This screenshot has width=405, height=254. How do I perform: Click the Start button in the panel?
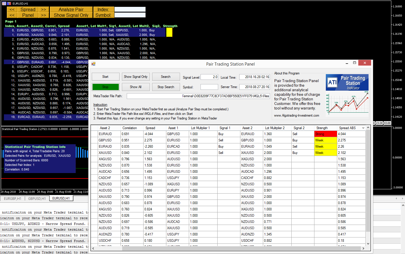pyautogui.click(x=105, y=77)
